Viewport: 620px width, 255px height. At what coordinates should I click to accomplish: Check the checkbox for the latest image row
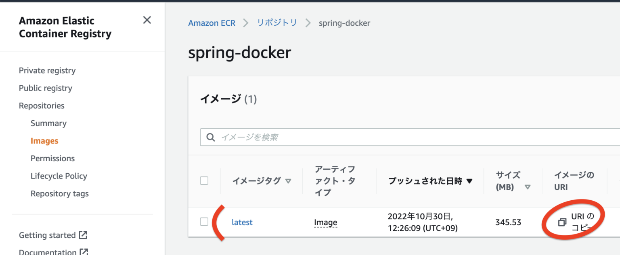click(x=204, y=222)
